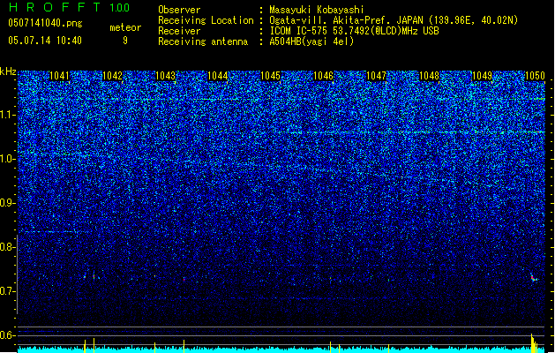Click the Receiving Location label
The width and height of the screenshot is (555, 353).
(x=206, y=20)
